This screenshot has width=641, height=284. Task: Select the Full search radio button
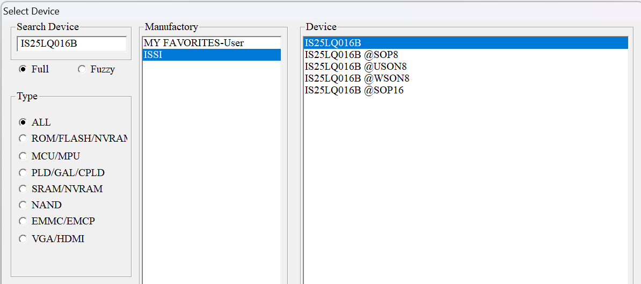(23, 69)
